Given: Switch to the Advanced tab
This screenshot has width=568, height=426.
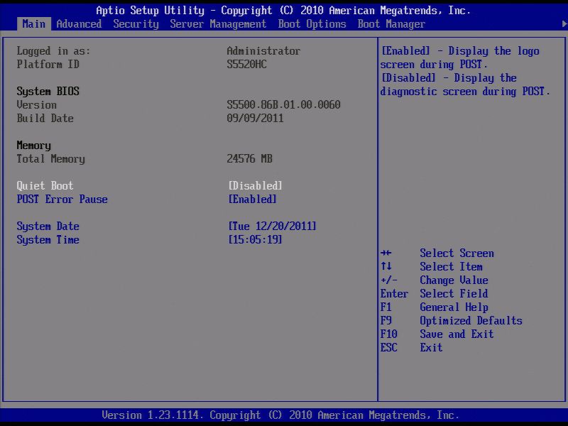Looking at the screenshot, I should [x=79, y=23].
